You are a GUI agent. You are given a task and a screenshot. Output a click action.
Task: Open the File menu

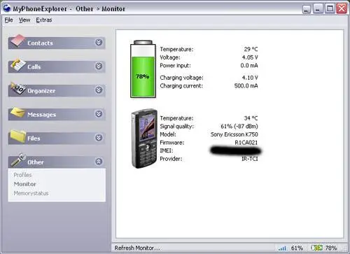tap(9, 20)
